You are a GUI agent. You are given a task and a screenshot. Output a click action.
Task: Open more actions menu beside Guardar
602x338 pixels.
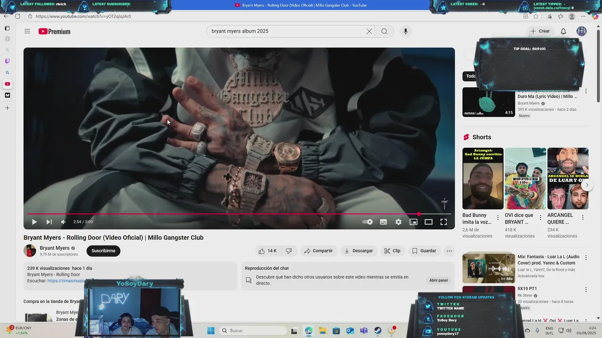click(x=449, y=251)
